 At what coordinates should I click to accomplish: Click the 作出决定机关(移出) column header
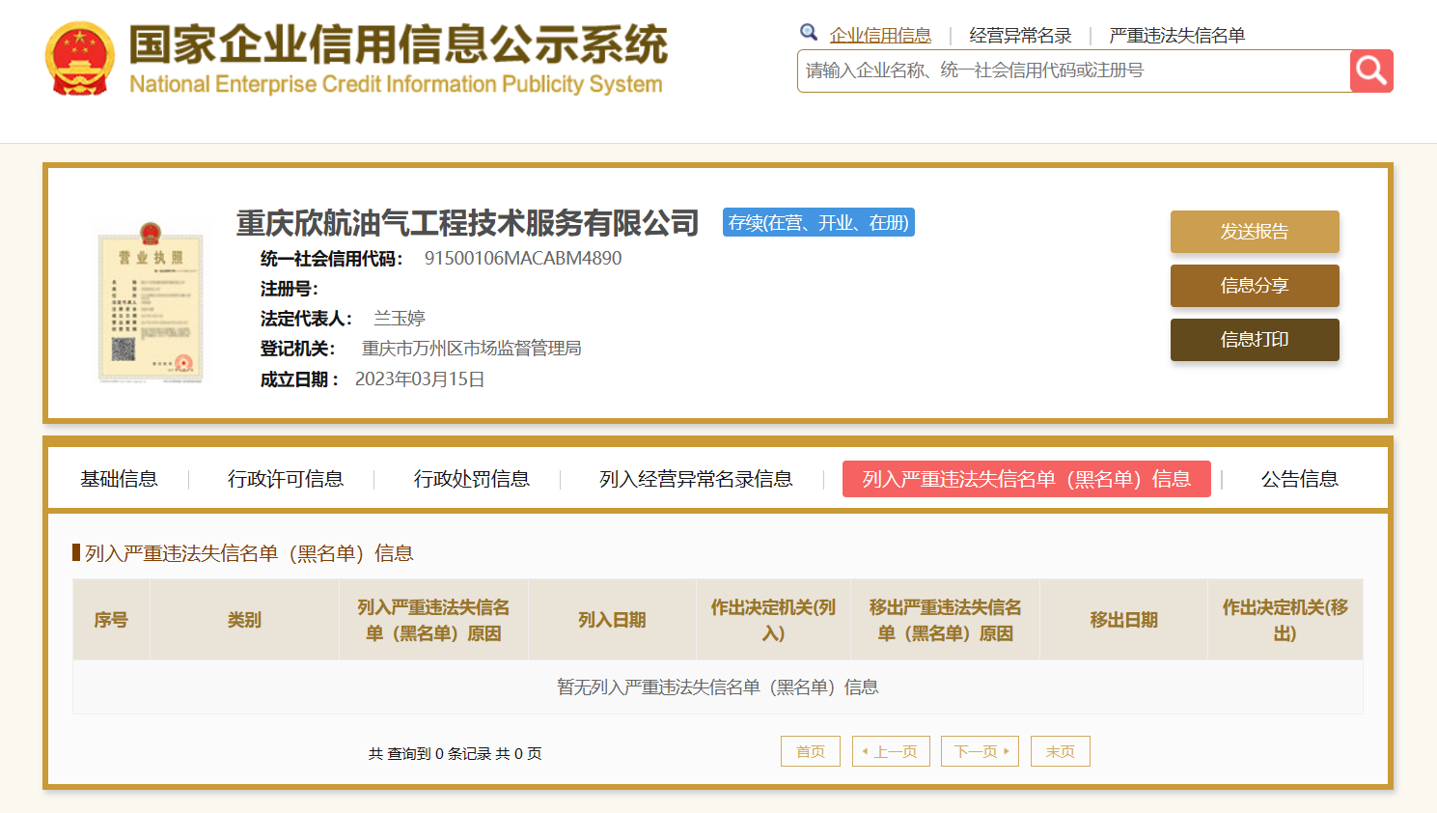pos(1285,620)
